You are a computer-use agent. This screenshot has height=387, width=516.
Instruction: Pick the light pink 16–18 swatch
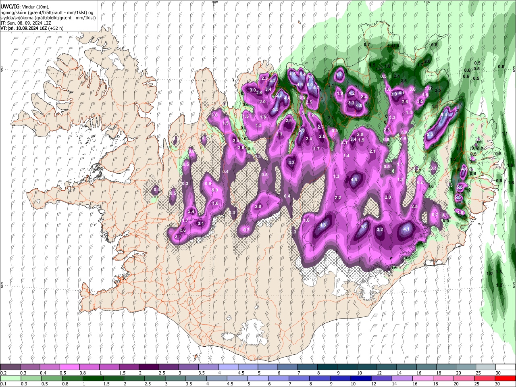[x=423, y=378]
